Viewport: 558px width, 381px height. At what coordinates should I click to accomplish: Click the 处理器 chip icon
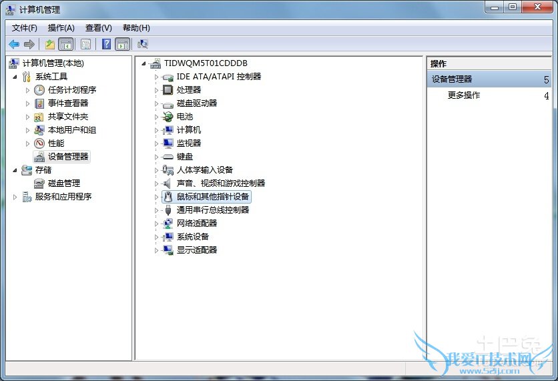168,90
